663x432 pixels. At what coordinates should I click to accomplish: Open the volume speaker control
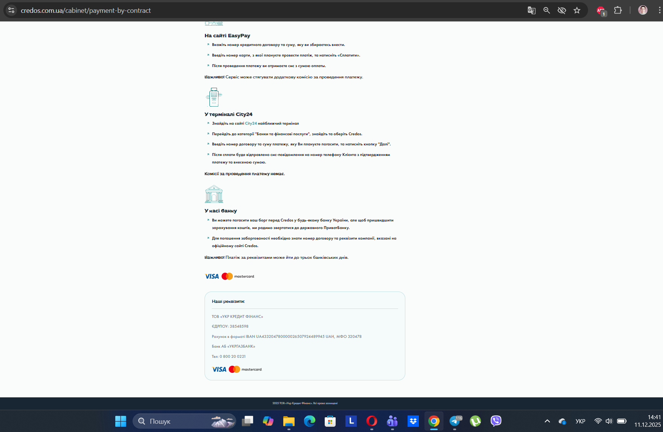(609, 421)
